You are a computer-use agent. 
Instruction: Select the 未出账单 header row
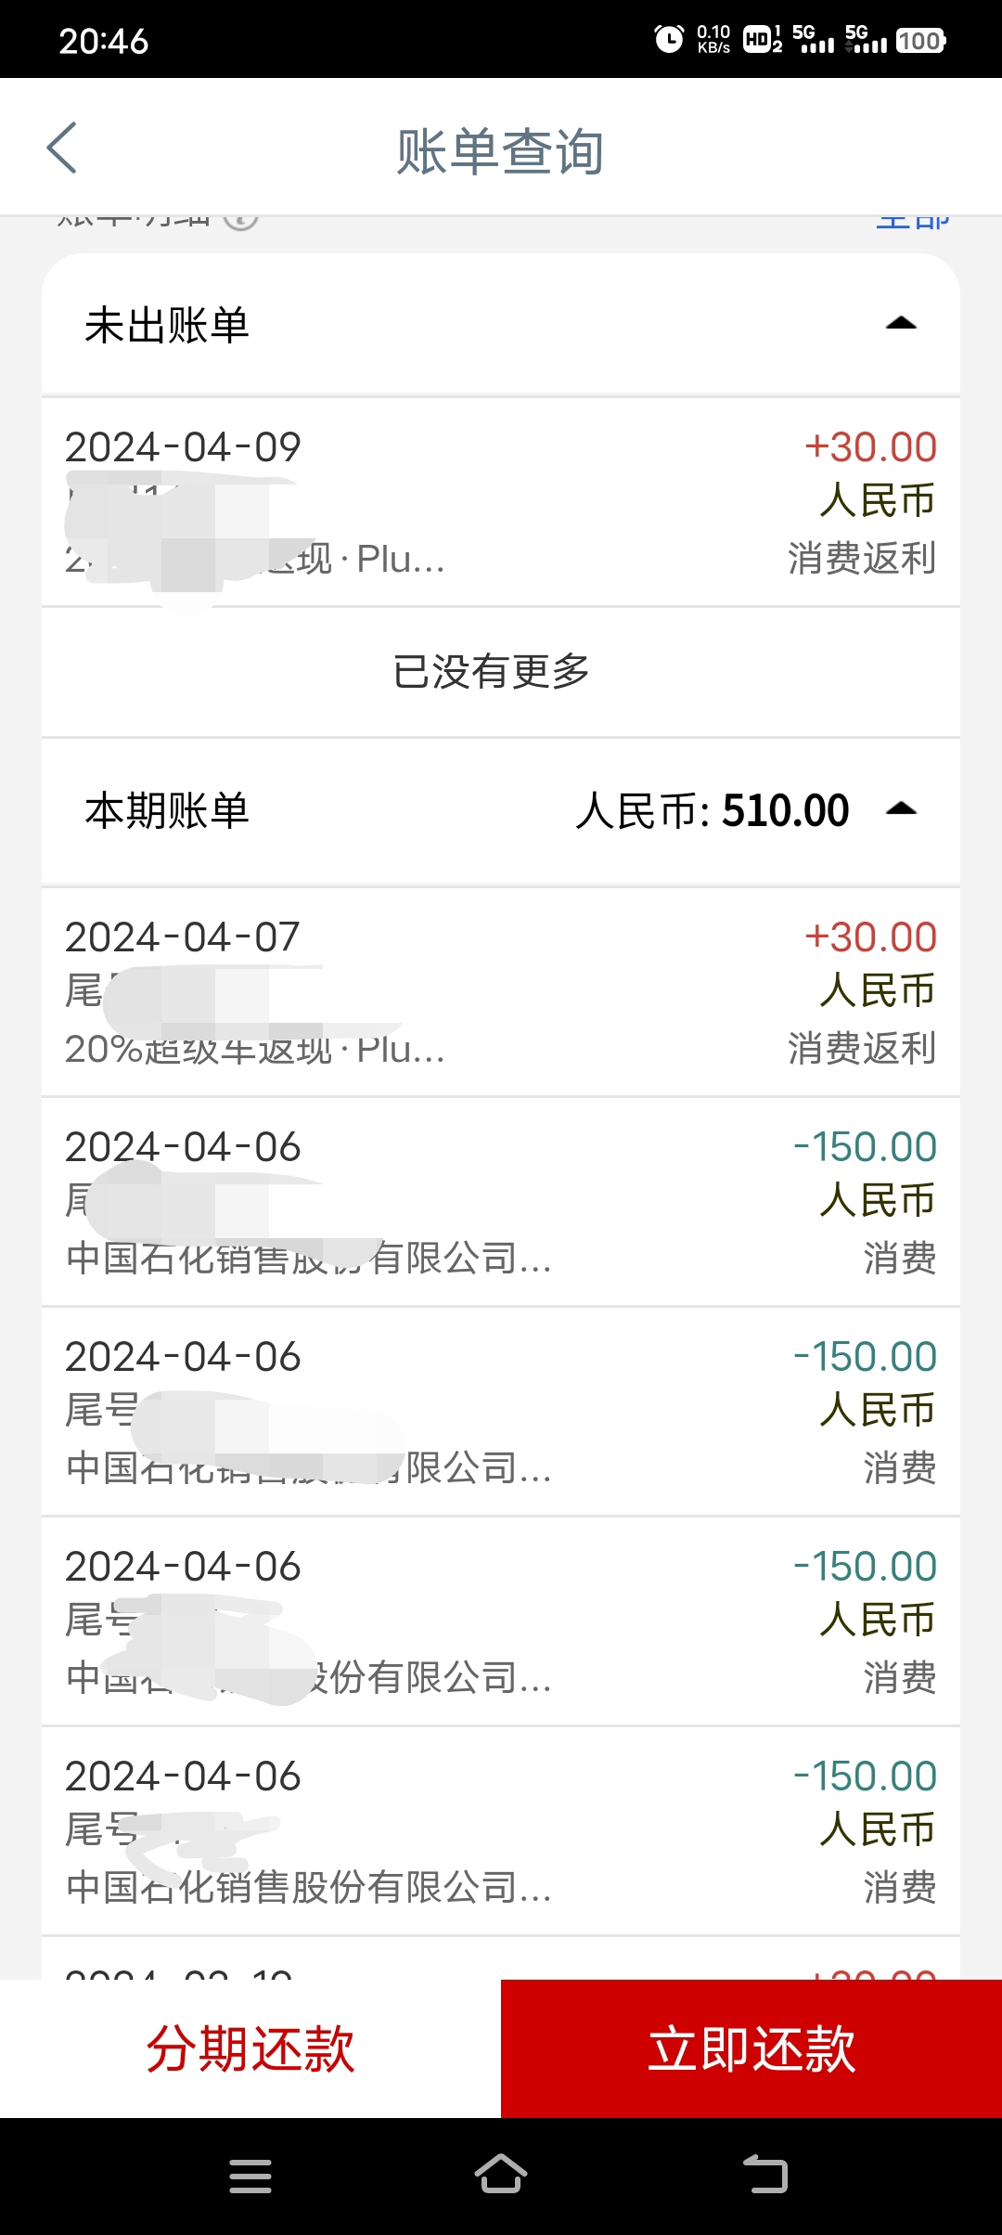point(501,325)
